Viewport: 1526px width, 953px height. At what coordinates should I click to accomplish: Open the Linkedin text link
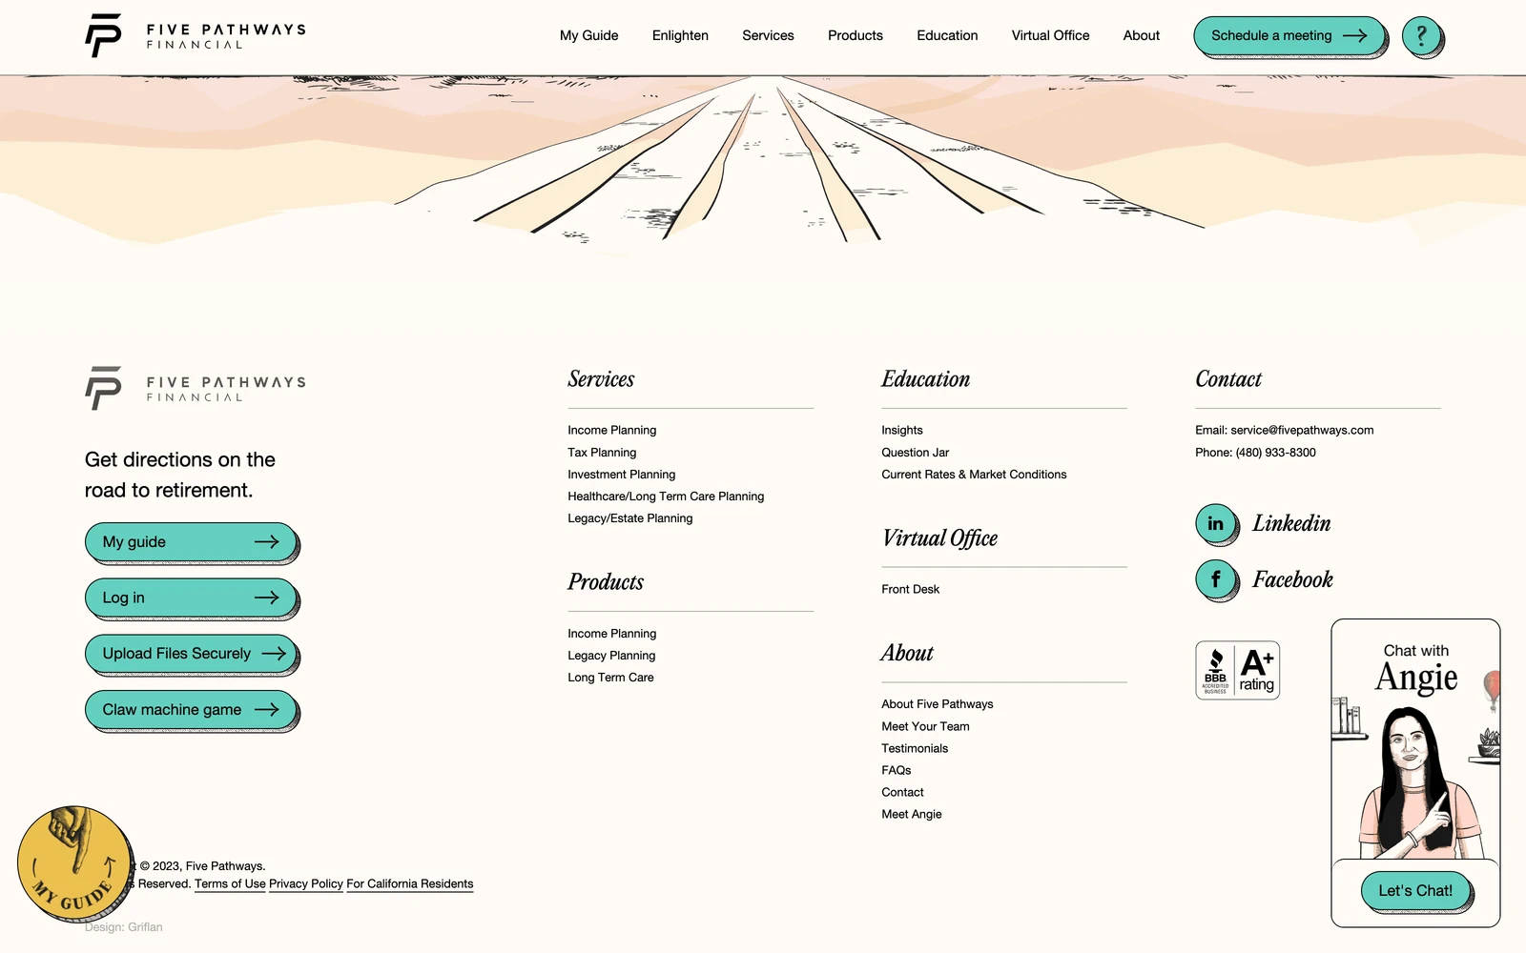click(1291, 523)
